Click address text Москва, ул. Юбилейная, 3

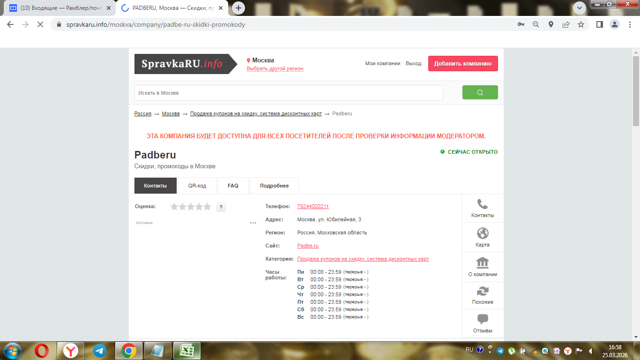click(x=329, y=219)
